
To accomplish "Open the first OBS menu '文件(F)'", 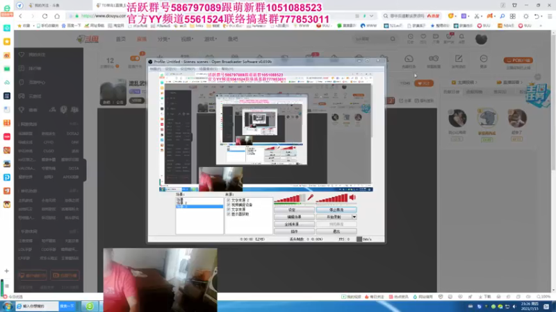I will pos(155,69).
